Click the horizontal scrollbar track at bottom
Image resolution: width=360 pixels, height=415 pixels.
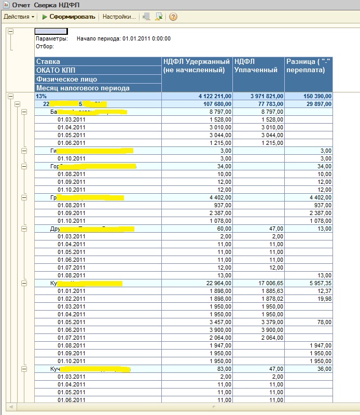tap(188, 407)
